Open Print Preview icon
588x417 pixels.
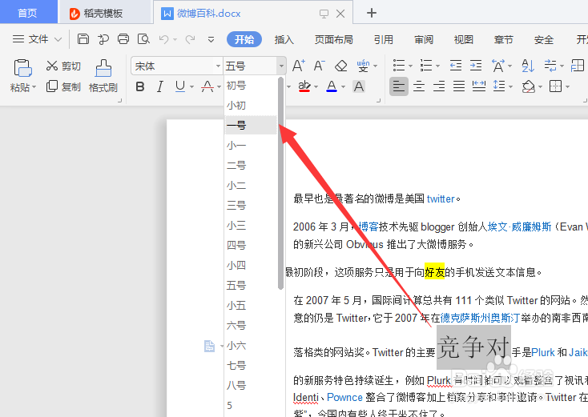(x=143, y=39)
